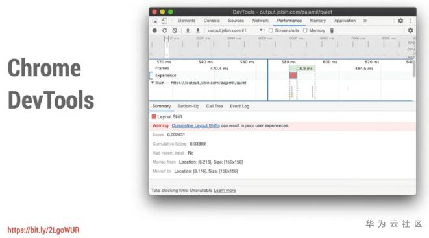The image size is (429, 238).
Task: Open DevTools settings gear in tab bar
Action: coord(400,21)
